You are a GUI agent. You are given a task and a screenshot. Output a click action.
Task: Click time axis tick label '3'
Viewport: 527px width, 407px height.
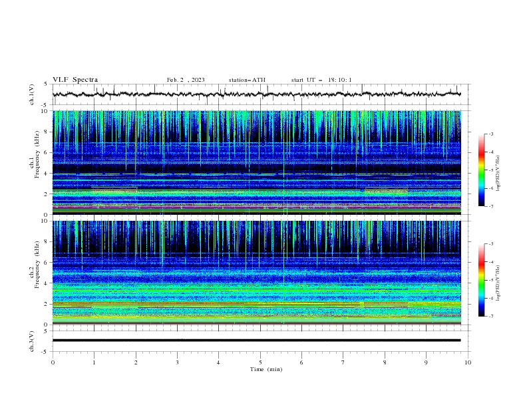point(178,362)
